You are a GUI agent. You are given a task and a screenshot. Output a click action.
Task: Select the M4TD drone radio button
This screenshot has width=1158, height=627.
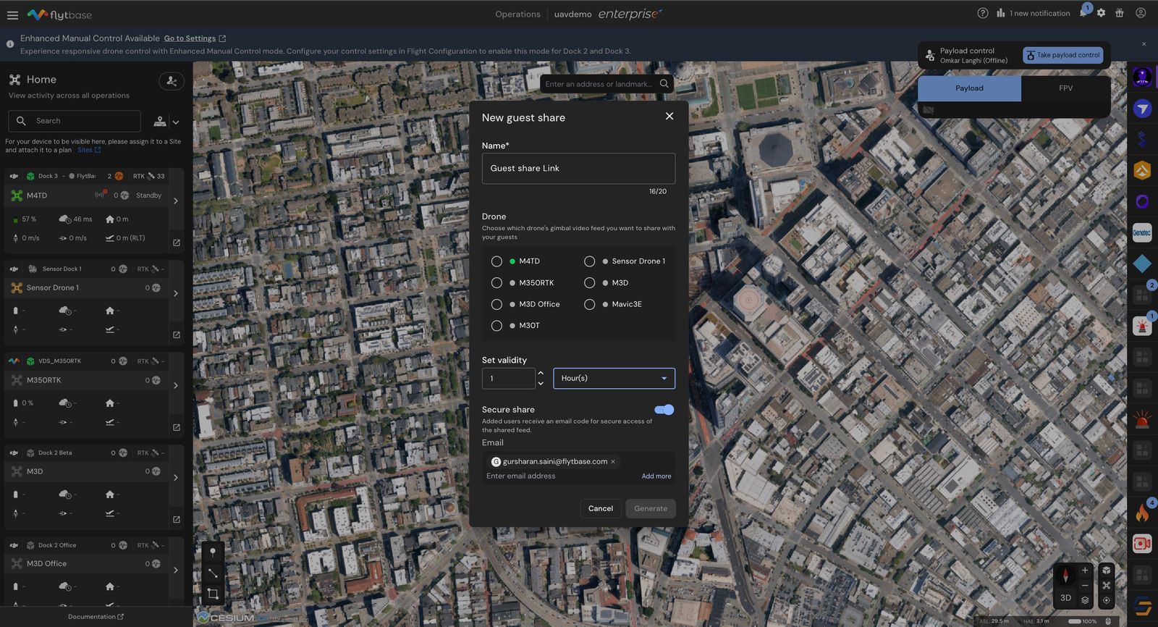point(496,261)
